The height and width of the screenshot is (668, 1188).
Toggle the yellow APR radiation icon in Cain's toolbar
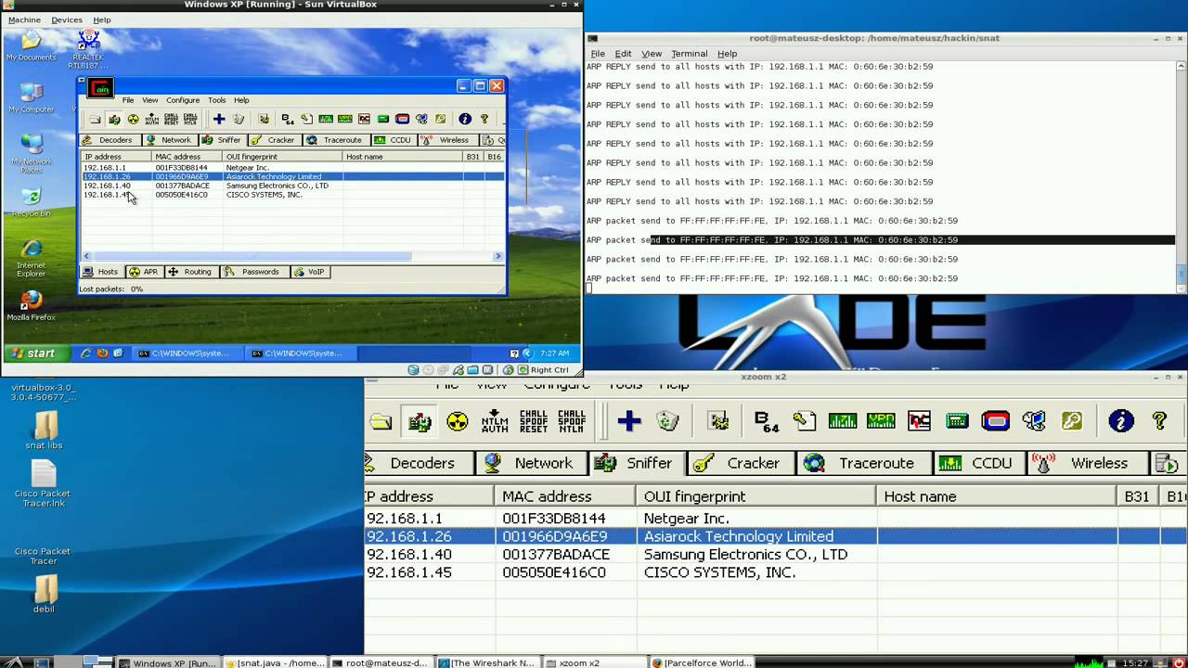pyautogui.click(x=133, y=119)
